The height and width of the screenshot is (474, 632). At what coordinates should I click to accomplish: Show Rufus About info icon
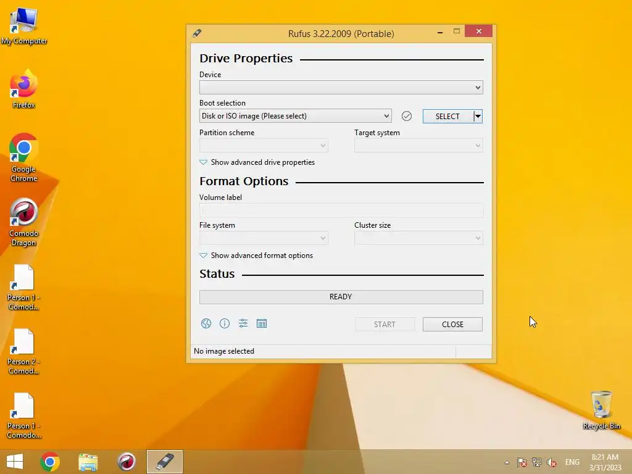pos(225,323)
